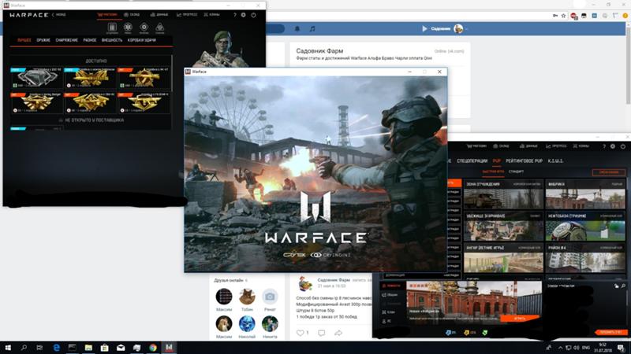Select the sniper class icon in shop
The image size is (631, 354).
coord(160,28)
